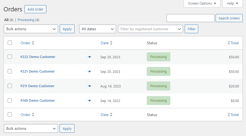Image resolution: width=246 pixels, height=136 pixels.
Task: Sort by top Total column header
Action: [x=235, y=43]
